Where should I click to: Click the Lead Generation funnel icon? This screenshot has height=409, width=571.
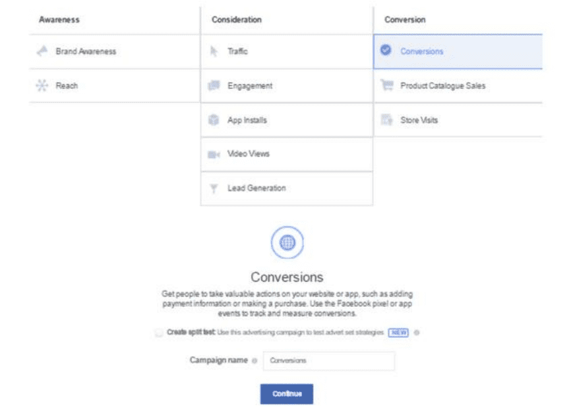pos(214,188)
